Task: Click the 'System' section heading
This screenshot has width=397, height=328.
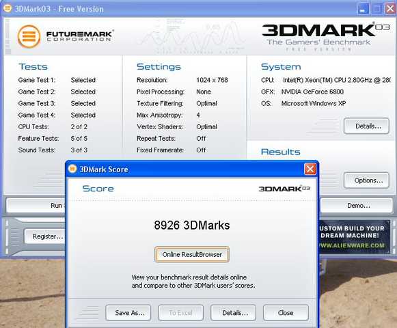Action: click(281, 66)
